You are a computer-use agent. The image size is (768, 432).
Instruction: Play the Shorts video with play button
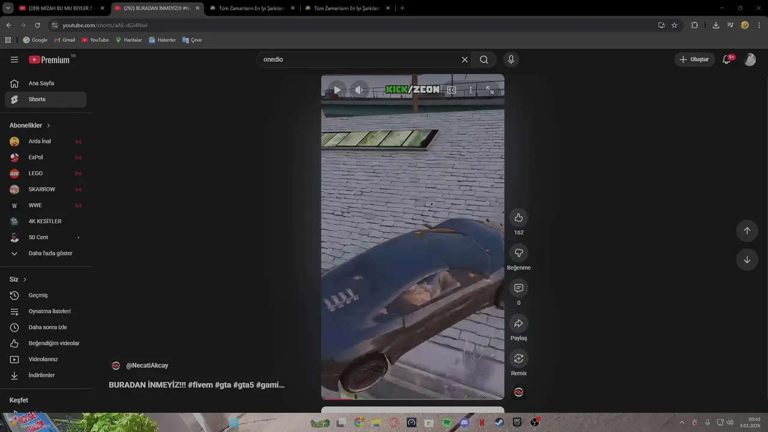click(x=337, y=90)
